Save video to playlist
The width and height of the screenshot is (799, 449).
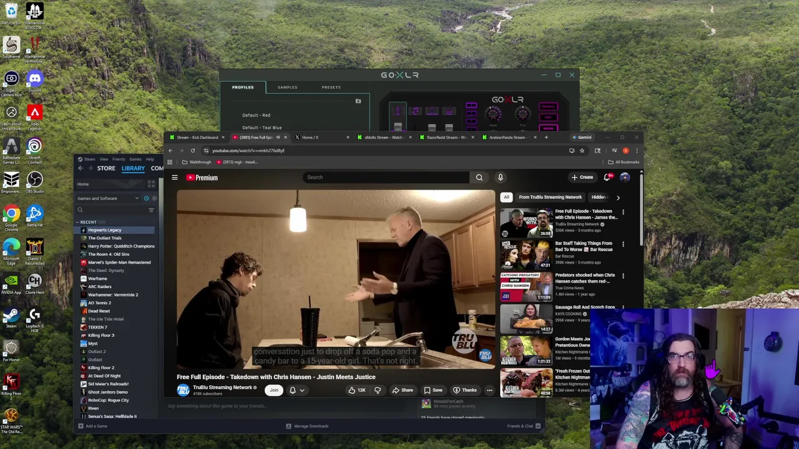click(433, 390)
